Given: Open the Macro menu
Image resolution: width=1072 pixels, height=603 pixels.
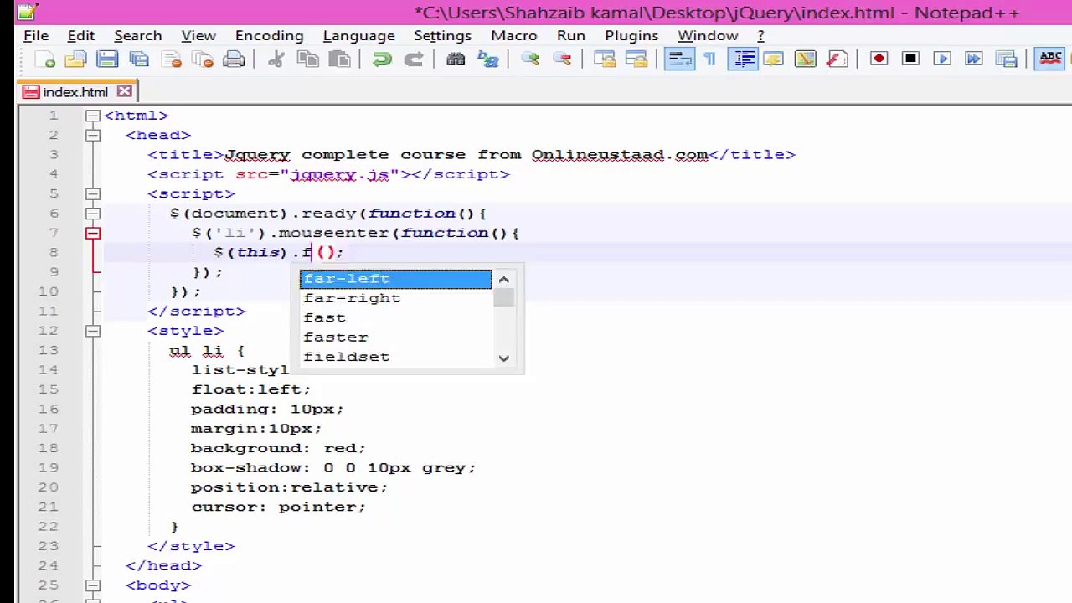Looking at the screenshot, I should 514,35.
